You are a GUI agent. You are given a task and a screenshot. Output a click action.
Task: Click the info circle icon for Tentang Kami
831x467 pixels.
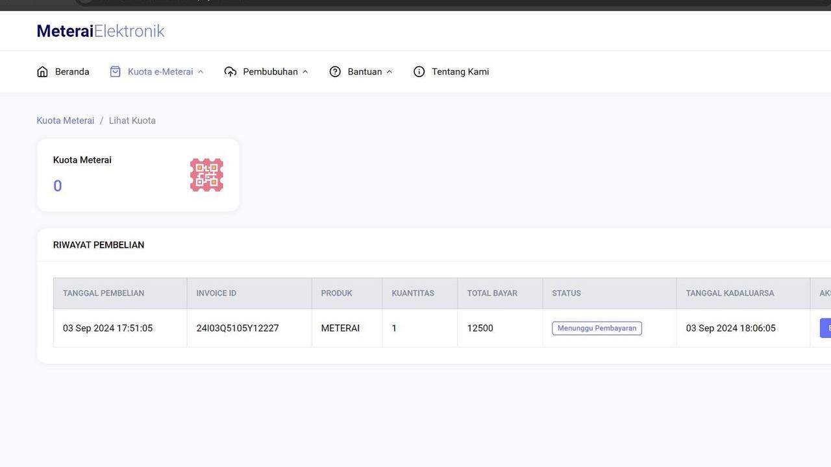pos(419,71)
